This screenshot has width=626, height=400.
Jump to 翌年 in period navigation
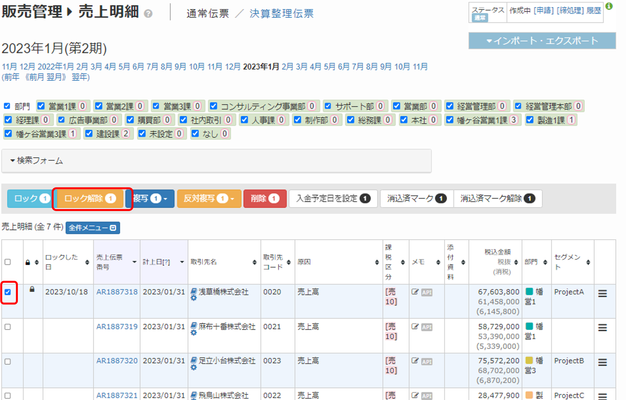click(79, 77)
